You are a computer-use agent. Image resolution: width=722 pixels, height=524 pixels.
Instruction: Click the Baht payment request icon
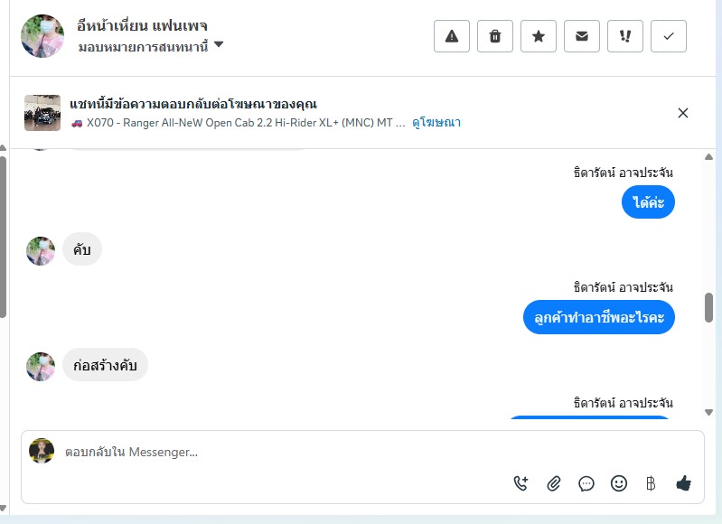[650, 483]
